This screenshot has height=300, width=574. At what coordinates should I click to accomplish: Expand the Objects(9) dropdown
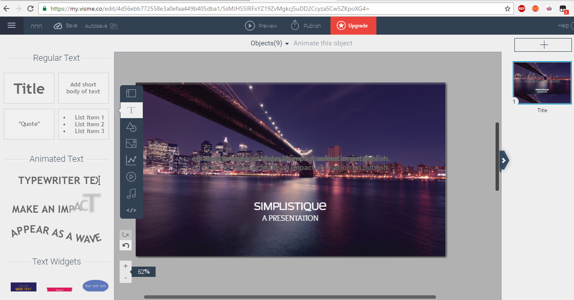point(270,43)
